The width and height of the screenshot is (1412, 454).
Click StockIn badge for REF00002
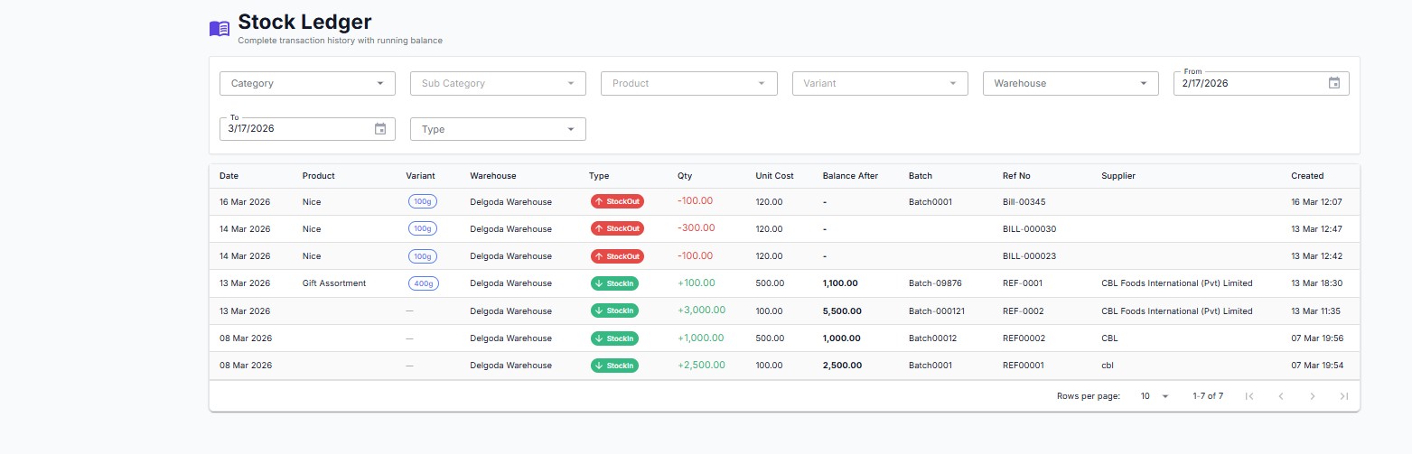[614, 338]
